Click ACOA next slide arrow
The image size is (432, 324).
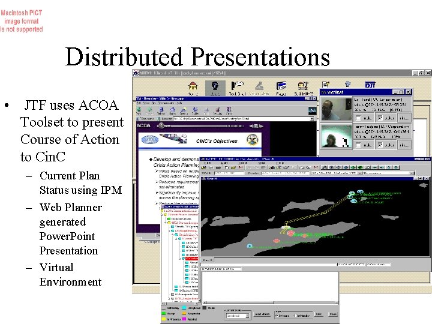pyautogui.click(x=261, y=126)
